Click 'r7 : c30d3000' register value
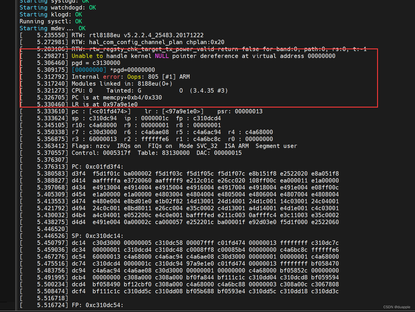 tap(94, 132)
